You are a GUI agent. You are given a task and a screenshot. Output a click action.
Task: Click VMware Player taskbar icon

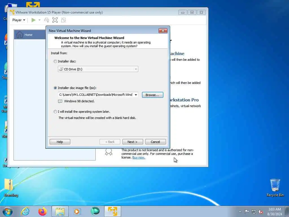pyautogui.click(x=112, y=211)
